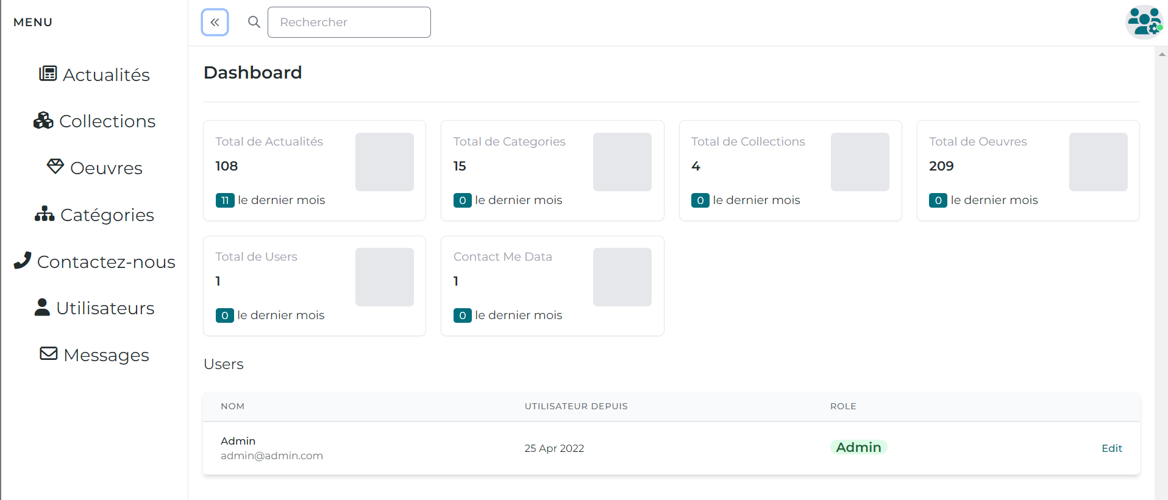Open the user profile avatar menu
1168x500 pixels.
pyautogui.click(x=1144, y=22)
